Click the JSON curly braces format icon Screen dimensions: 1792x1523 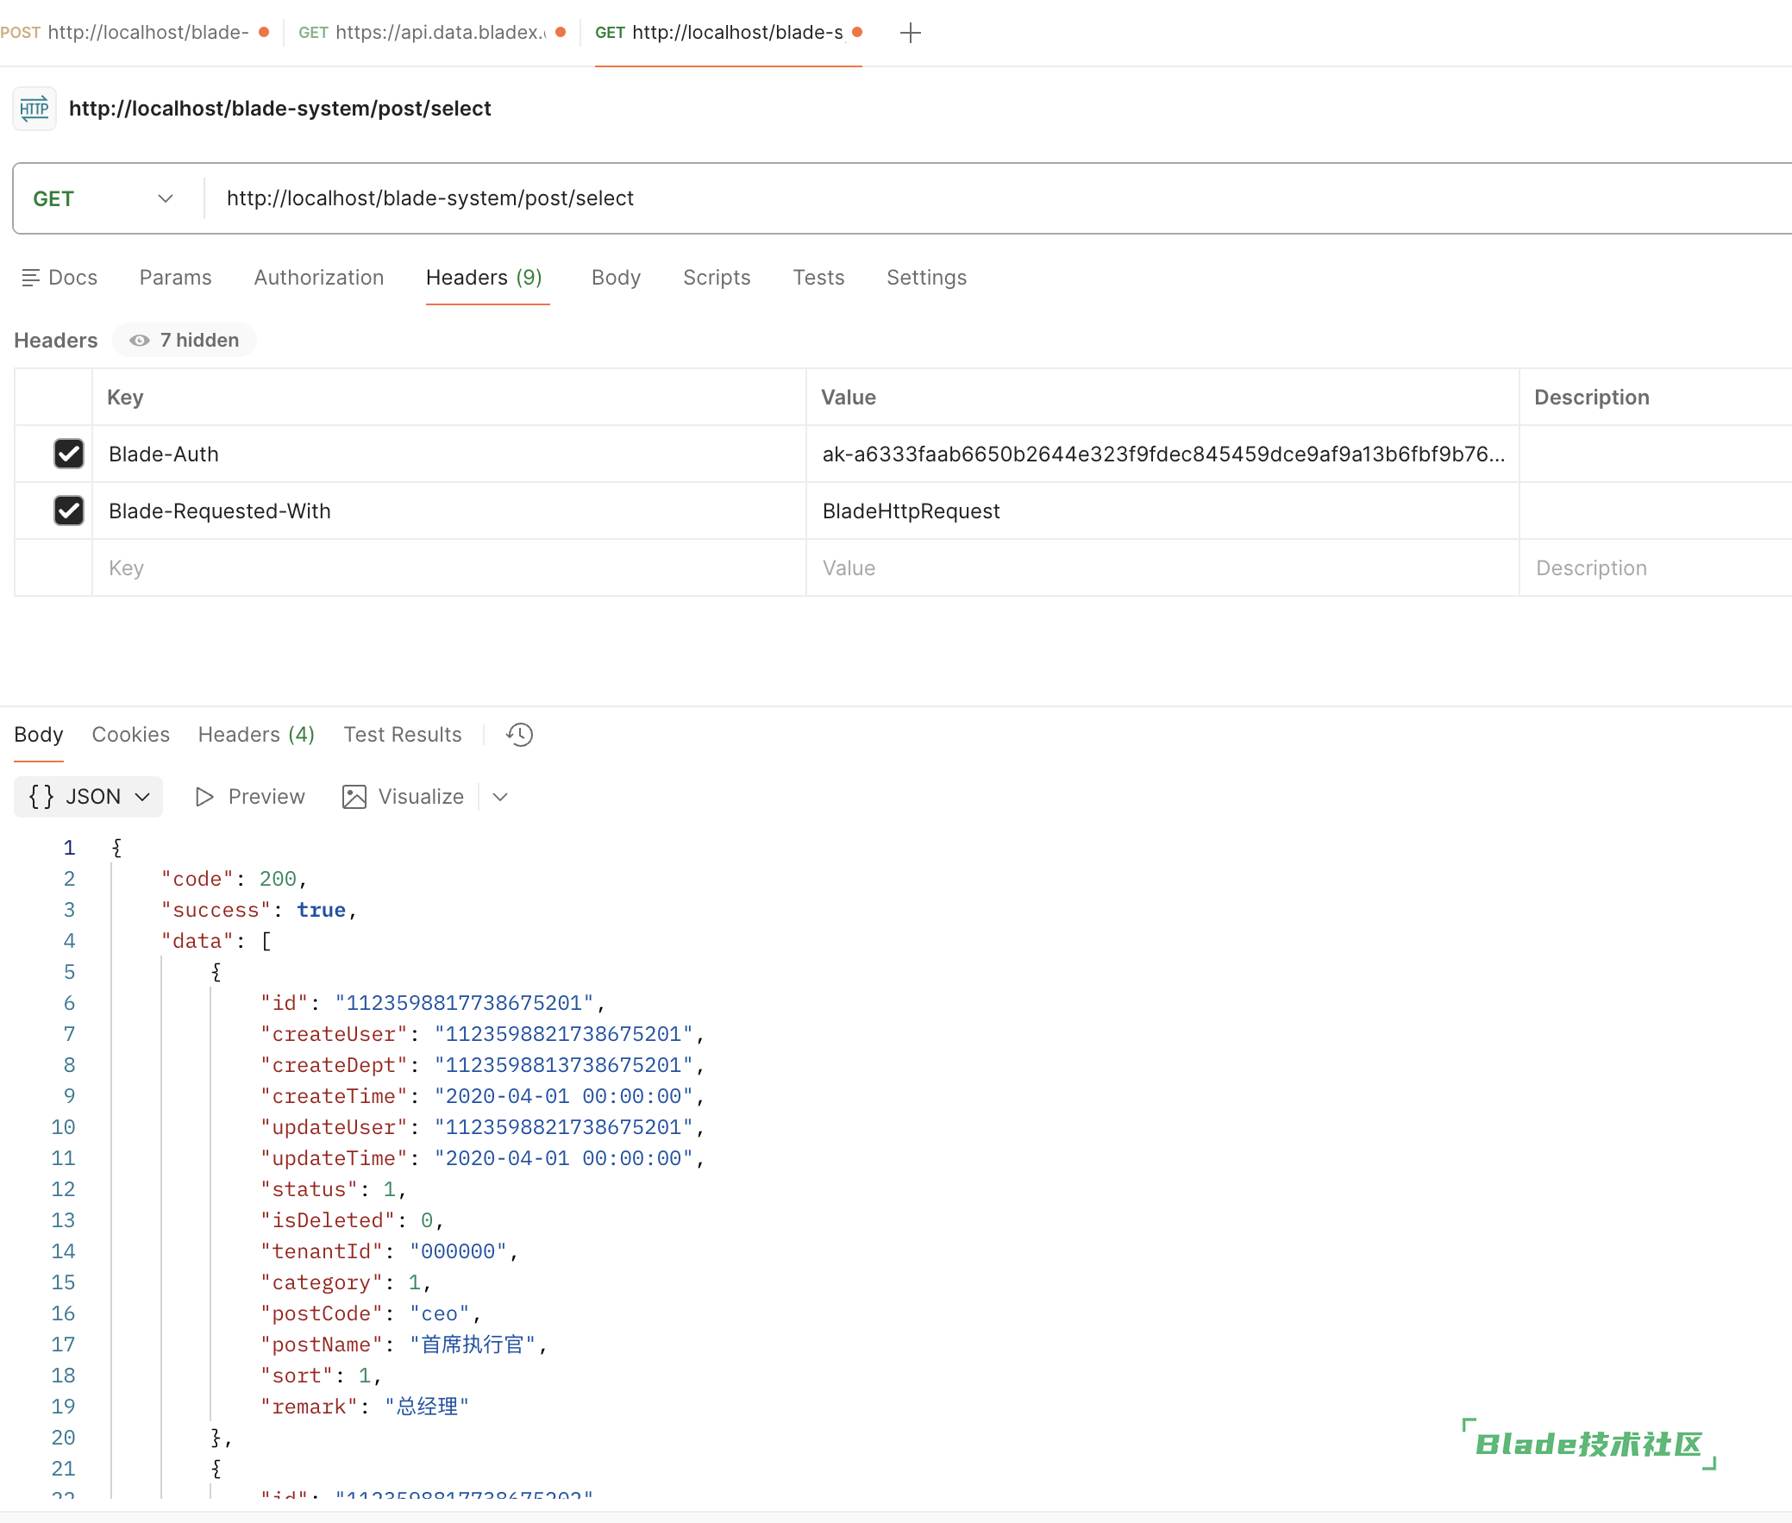point(41,796)
